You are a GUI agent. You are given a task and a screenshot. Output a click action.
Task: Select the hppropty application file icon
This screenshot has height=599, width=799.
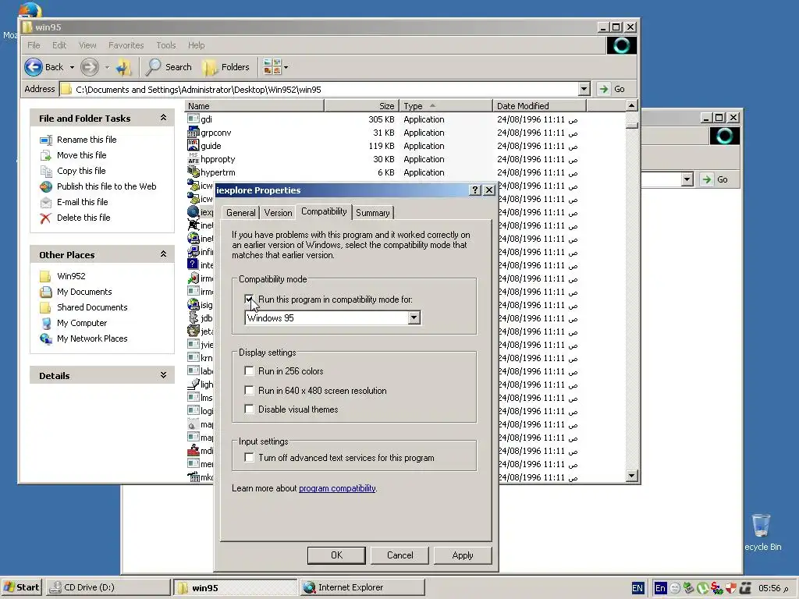click(x=194, y=158)
